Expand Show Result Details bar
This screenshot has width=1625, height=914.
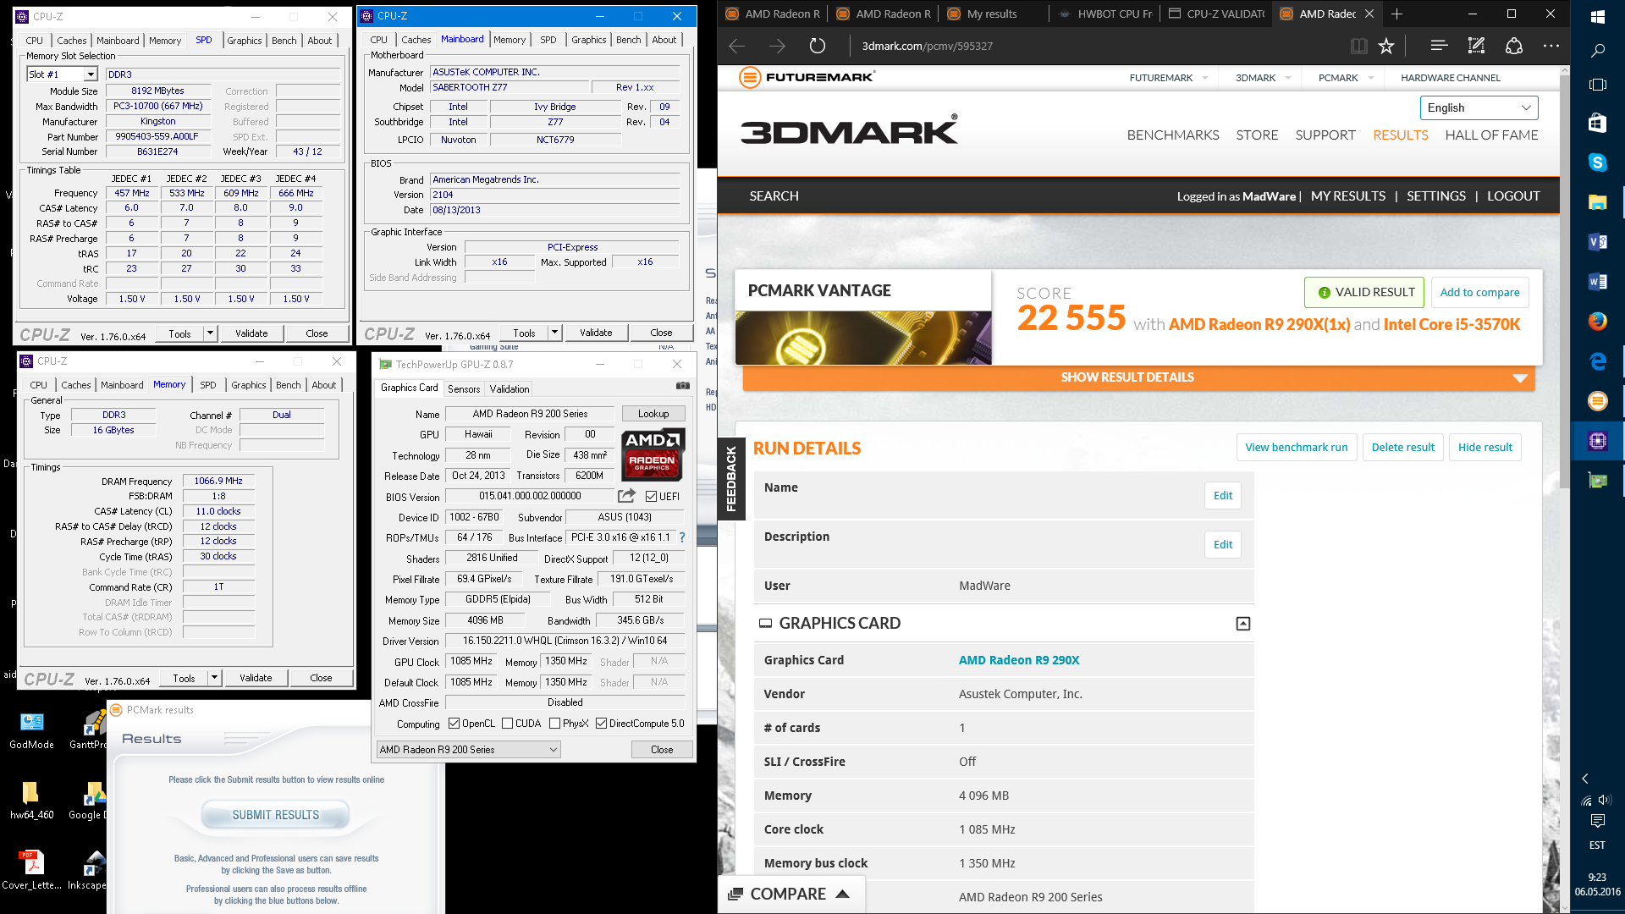coord(1138,377)
